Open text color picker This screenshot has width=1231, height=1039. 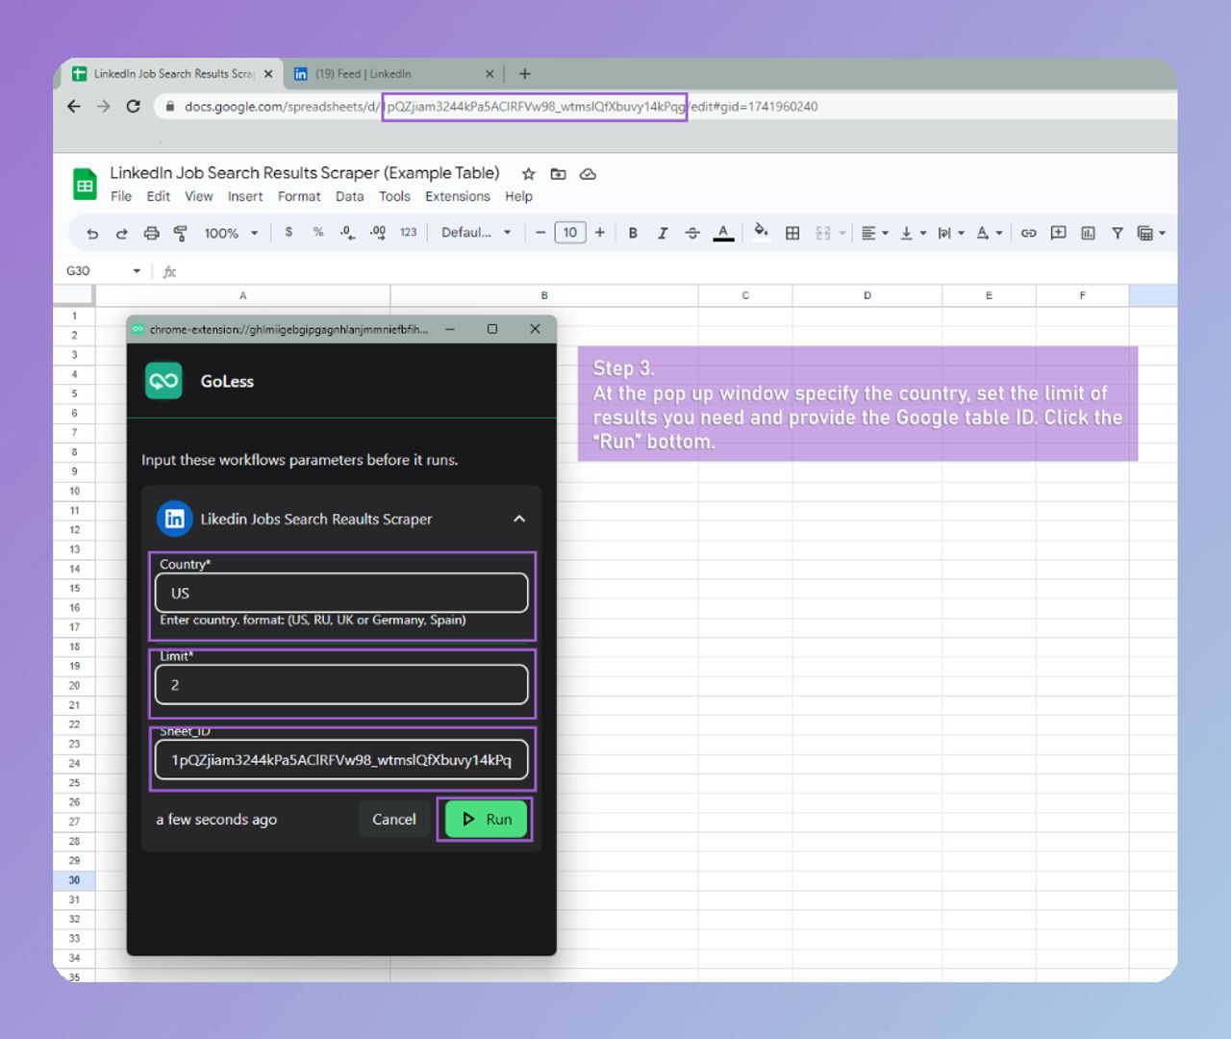click(x=723, y=233)
